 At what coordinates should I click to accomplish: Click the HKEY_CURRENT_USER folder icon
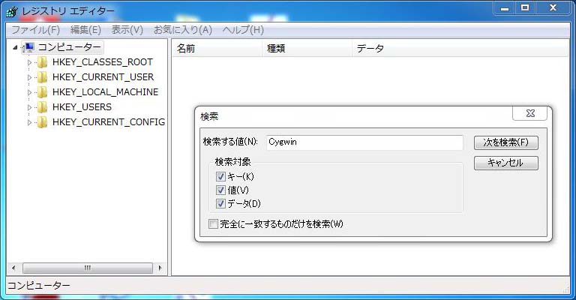[43, 77]
